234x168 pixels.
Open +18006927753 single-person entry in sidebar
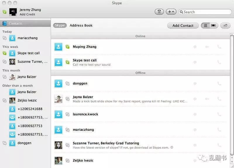click(x=25, y=126)
